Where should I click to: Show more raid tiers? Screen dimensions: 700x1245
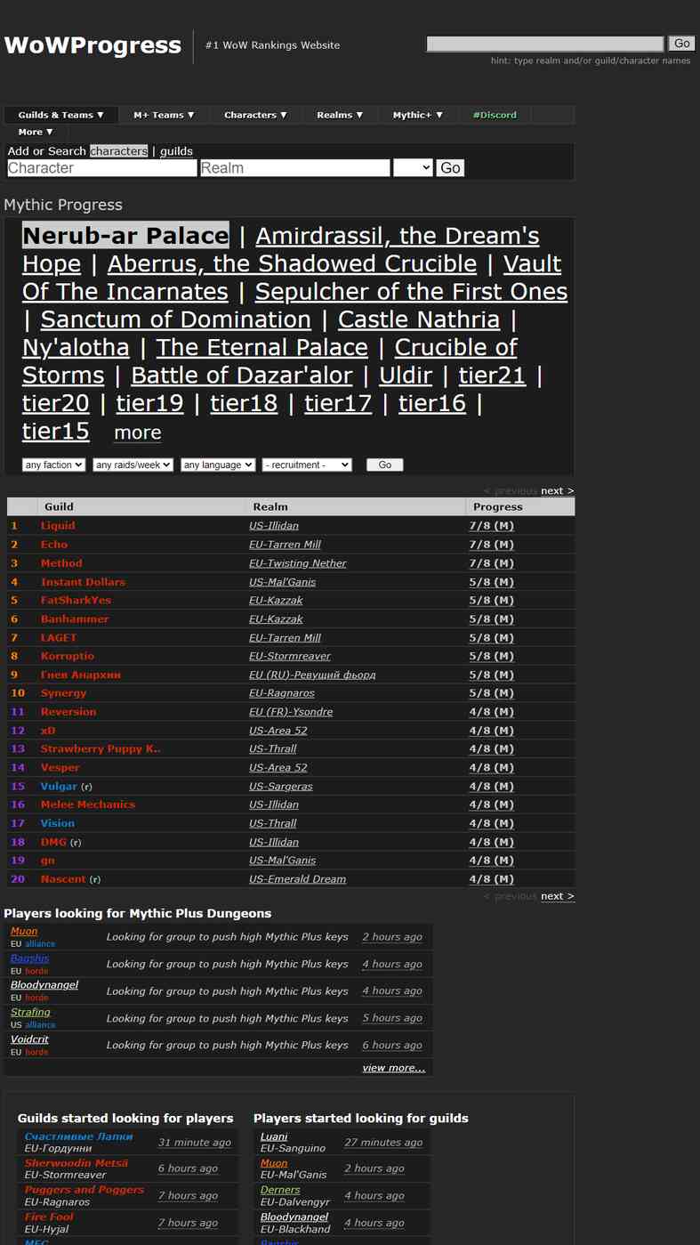[138, 433]
